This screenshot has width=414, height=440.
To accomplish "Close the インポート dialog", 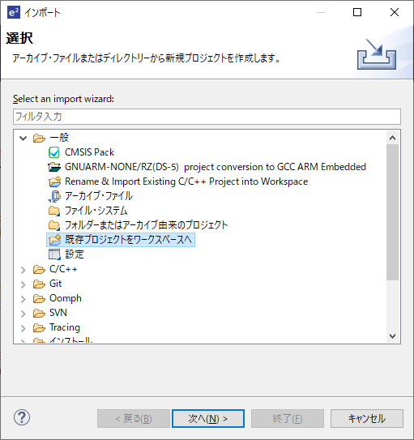I will pyautogui.click(x=395, y=12).
